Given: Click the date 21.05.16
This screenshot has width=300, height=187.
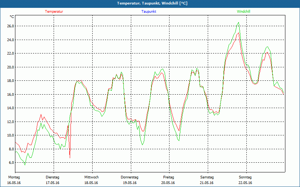Looking at the screenshot, I should (207, 183).
